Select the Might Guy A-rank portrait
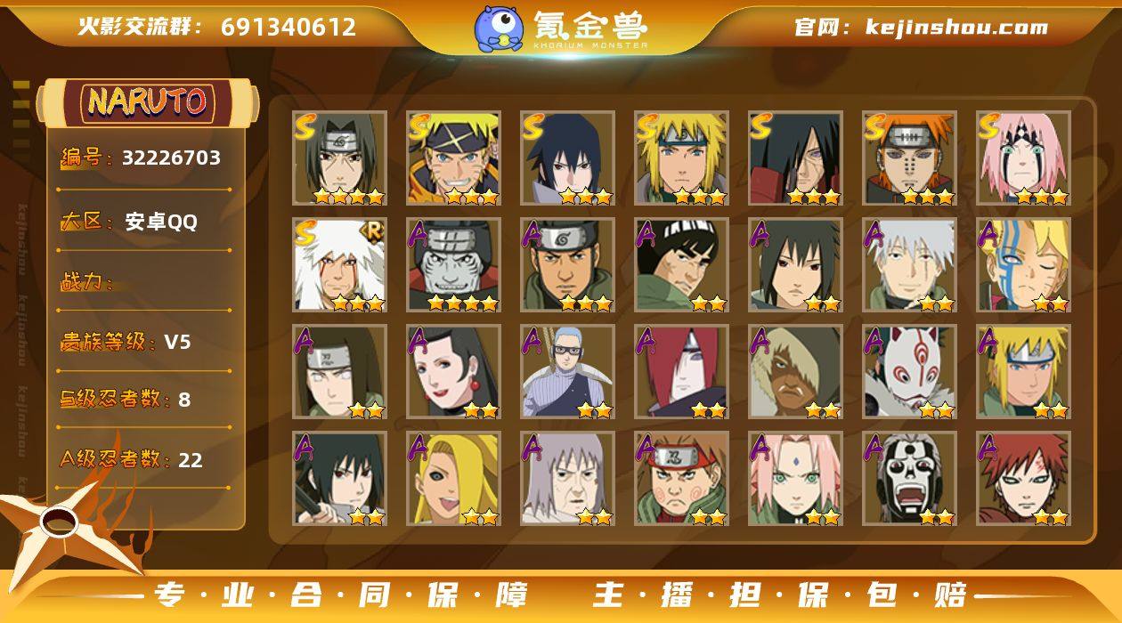Viewport: 1122px width, 623px height. point(681,265)
